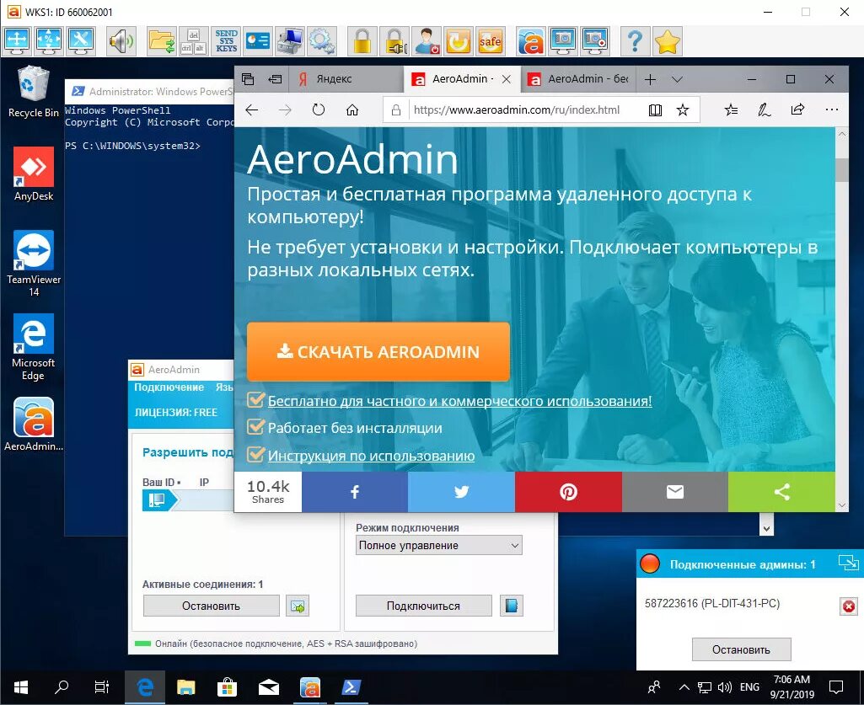864x705 pixels.
Task: Open Edge favorites hub icon
Action: click(731, 110)
